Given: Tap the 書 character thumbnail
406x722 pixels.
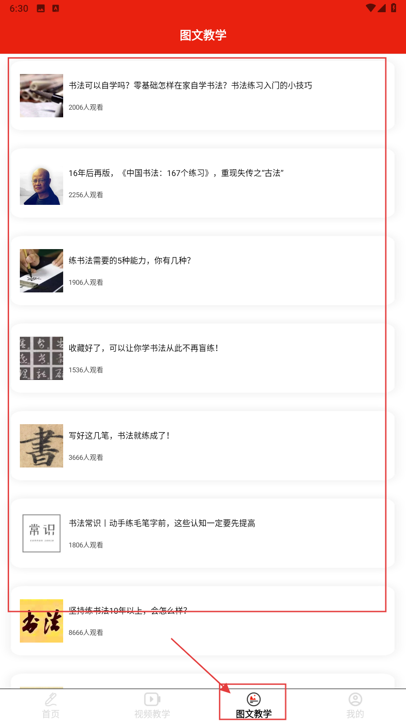Looking at the screenshot, I should 42,446.
